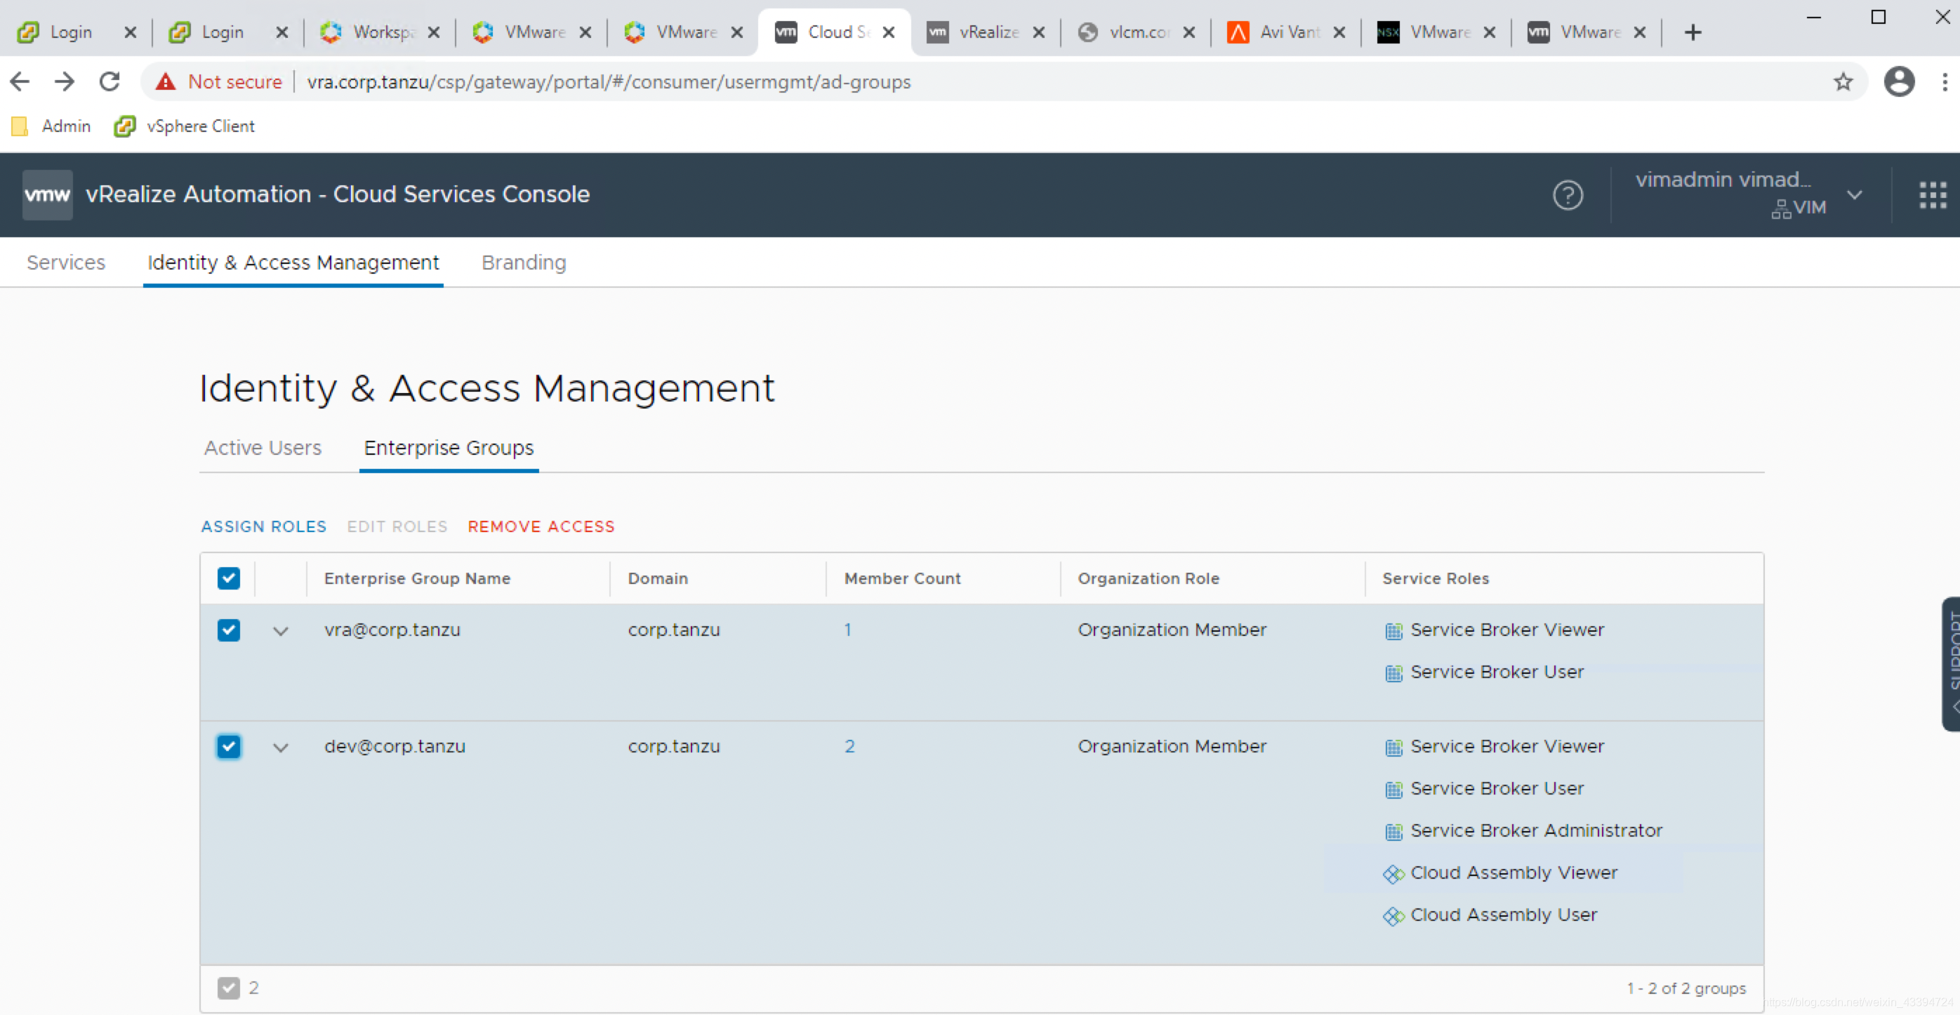This screenshot has width=1960, height=1015.
Task: Click the Not secure warning icon
Action: [165, 81]
